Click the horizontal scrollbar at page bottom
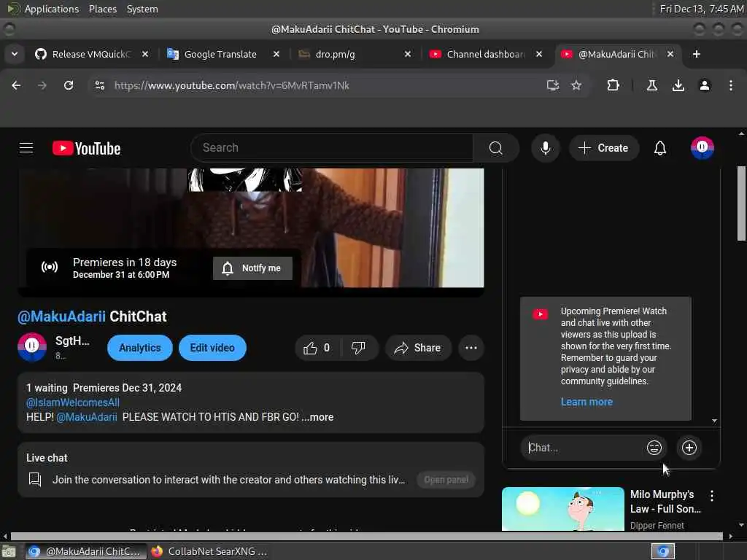Viewport: 747px width, 560px height. [x=367, y=536]
